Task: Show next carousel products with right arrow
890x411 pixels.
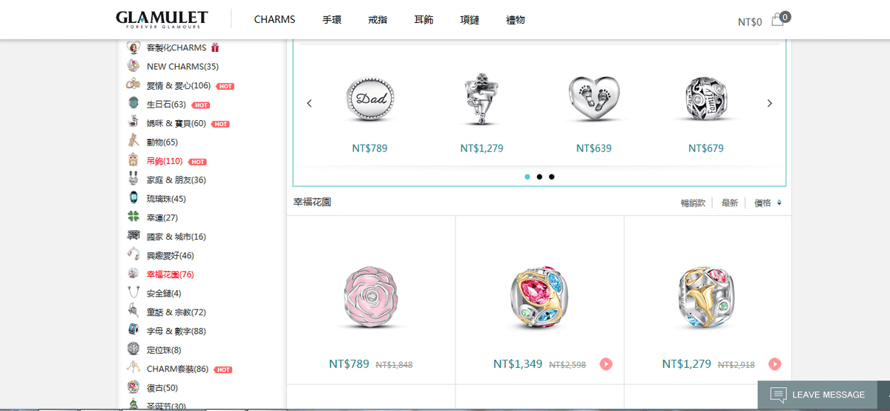Action: [x=769, y=103]
